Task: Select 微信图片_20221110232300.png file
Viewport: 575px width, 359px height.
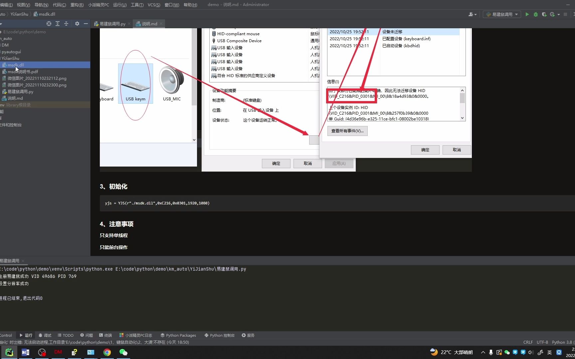Action: [45, 85]
